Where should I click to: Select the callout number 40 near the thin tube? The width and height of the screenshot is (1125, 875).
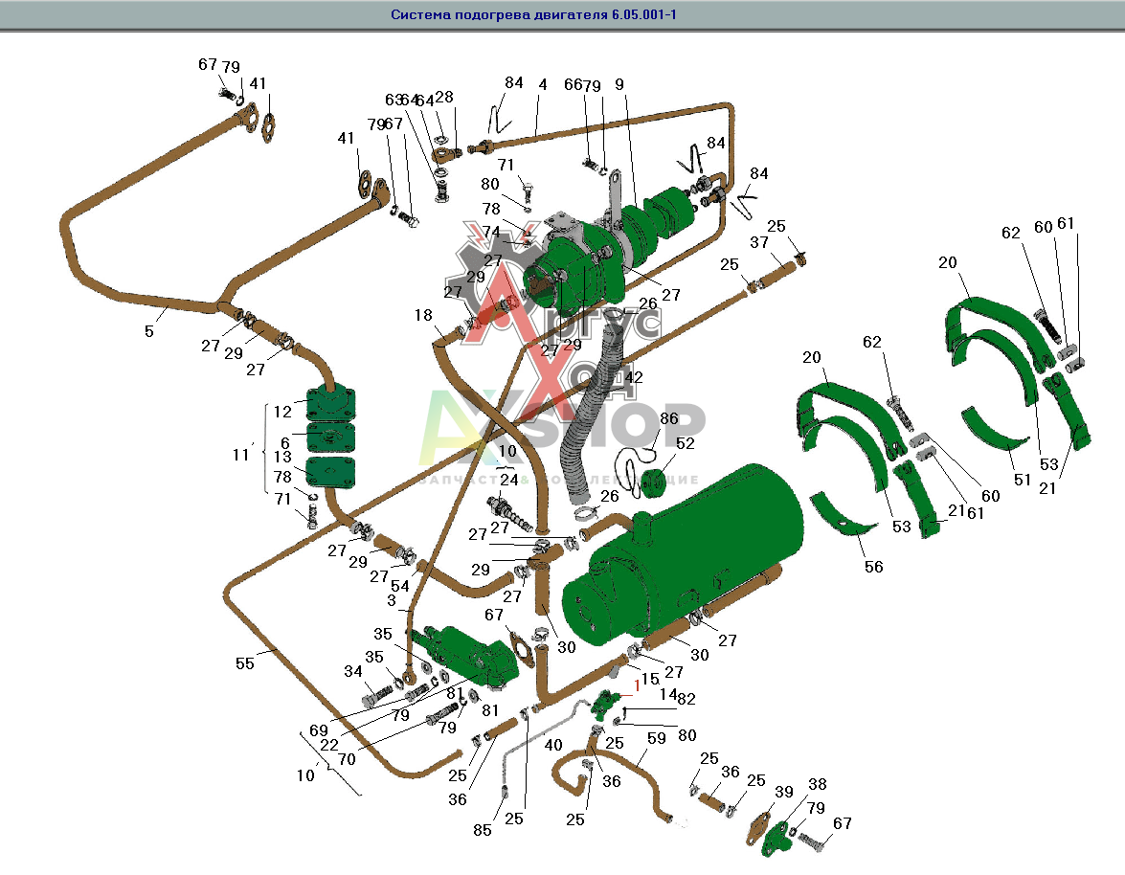click(x=553, y=745)
